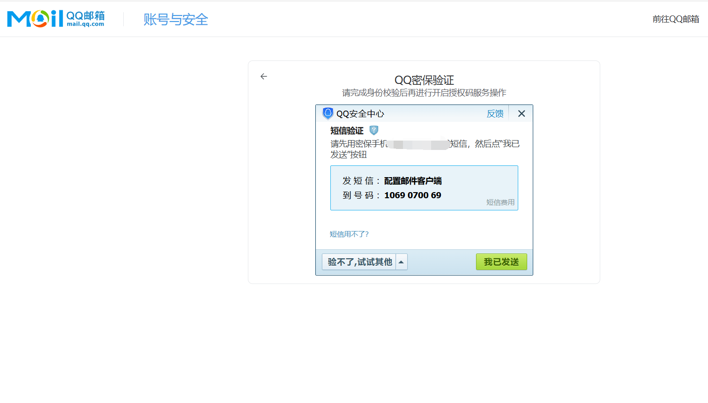
Task: Click the mail.qq.com text in the logo
Action: click(x=85, y=24)
